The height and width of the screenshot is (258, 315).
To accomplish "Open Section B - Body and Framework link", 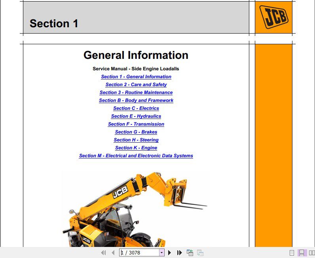I will 136,100.
